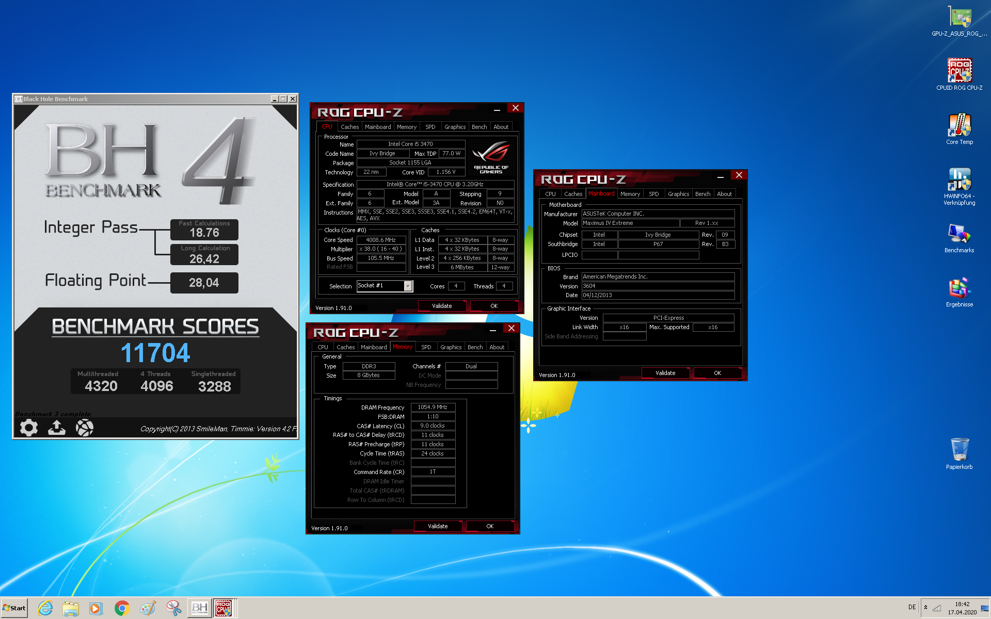This screenshot has height=619, width=991.
Task: Switch to CPU tab in Mainboard window
Action: (x=551, y=194)
